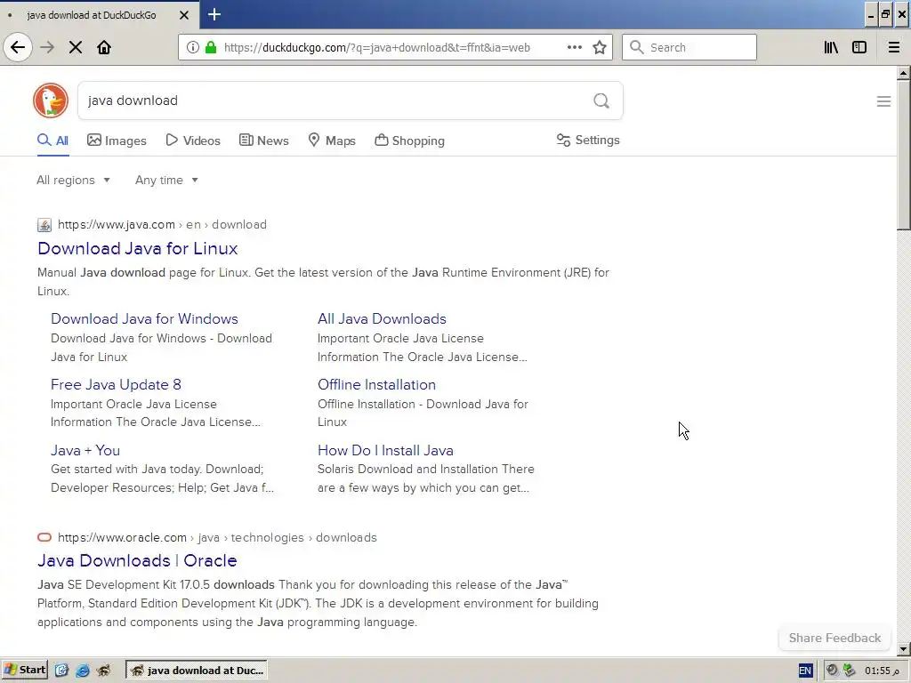911x683 pixels.
Task: Click the vertical scrollbar thumb
Action: pos(904,156)
